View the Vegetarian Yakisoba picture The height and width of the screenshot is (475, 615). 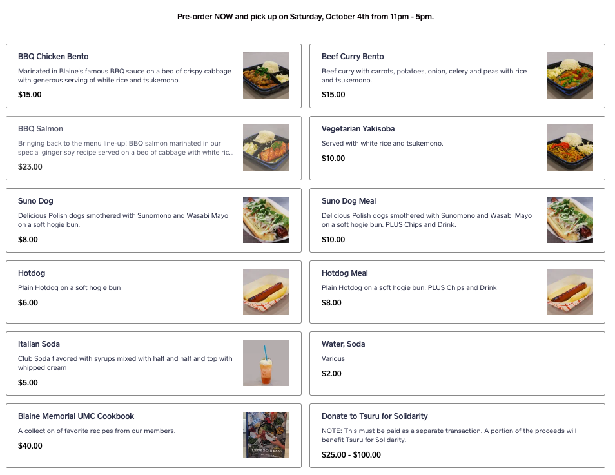(x=569, y=148)
